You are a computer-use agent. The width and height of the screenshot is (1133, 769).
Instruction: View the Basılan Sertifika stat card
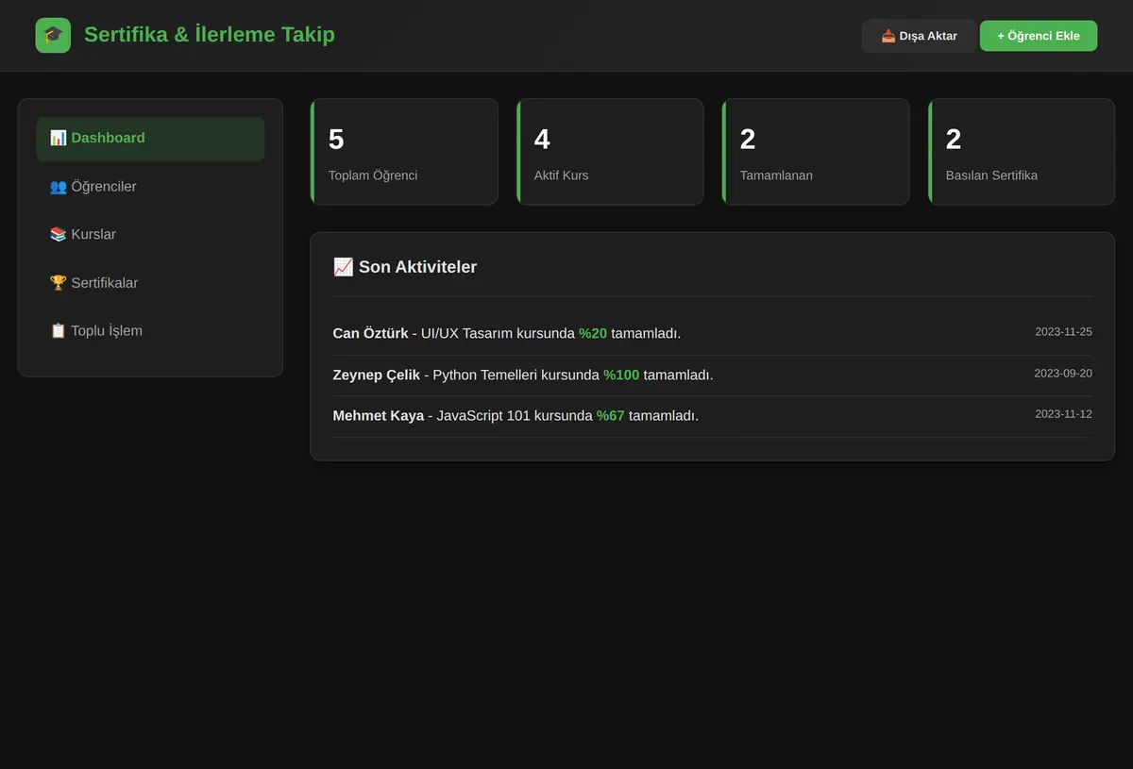coord(1022,152)
